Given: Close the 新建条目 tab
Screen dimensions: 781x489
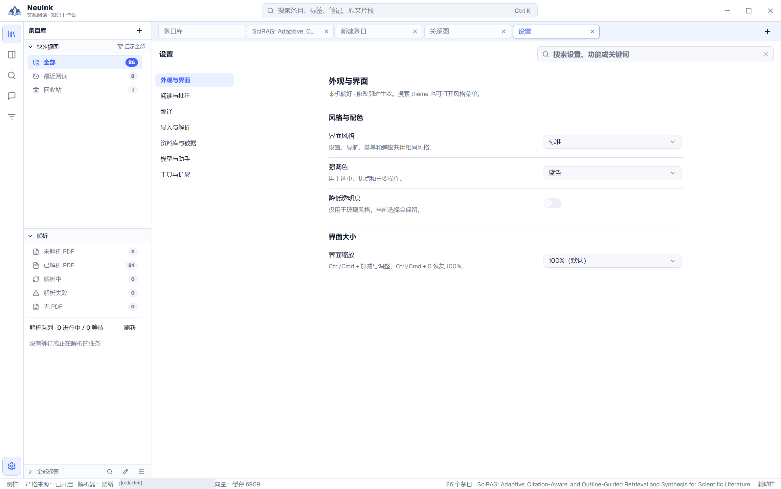Looking at the screenshot, I should (x=415, y=32).
